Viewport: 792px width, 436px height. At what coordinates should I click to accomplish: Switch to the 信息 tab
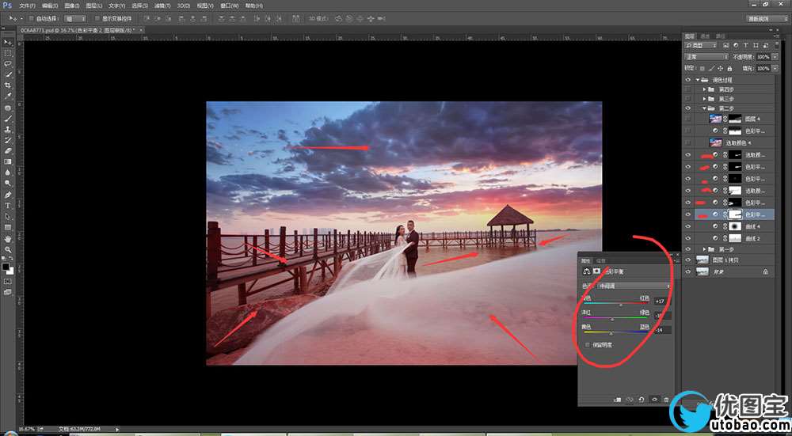[x=601, y=261]
